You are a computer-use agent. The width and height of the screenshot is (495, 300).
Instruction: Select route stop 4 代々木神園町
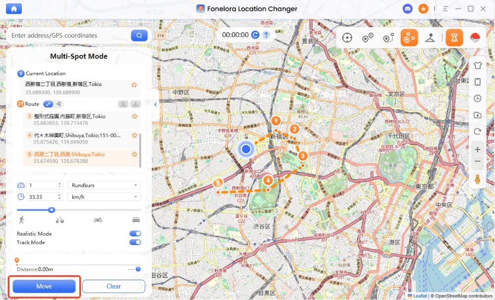click(81, 139)
